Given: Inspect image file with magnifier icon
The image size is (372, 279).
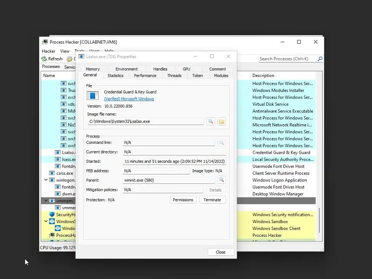Looking at the screenshot, I should [x=210, y=121].
